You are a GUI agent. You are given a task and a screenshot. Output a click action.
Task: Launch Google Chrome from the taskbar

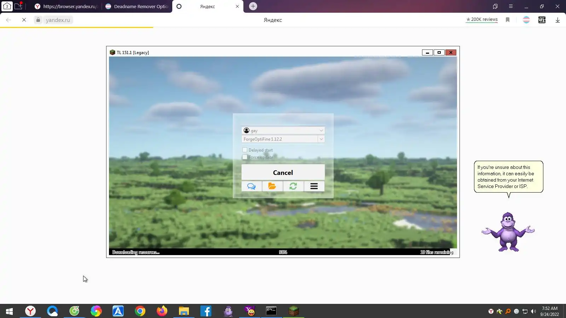click(140, 311)
